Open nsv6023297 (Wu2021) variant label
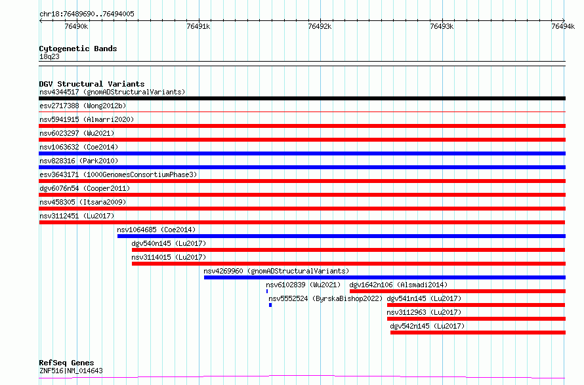The image size is (584, 385). pyautogui.click(x=77, y=133)
